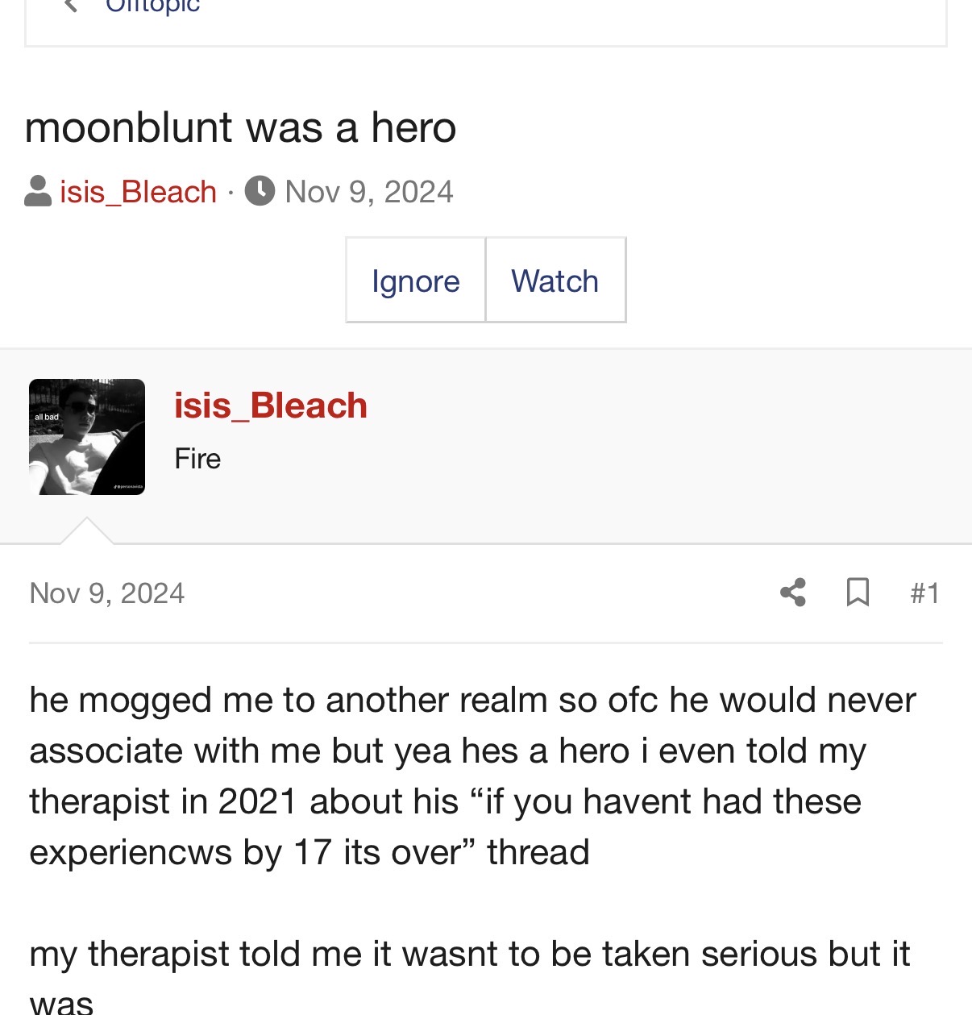Click the thread start date beside the clock
The width and height of the screenshot is (972, 1015).
[x=369, y=192]
